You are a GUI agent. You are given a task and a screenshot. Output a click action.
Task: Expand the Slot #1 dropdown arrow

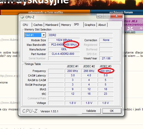[44, 35]
